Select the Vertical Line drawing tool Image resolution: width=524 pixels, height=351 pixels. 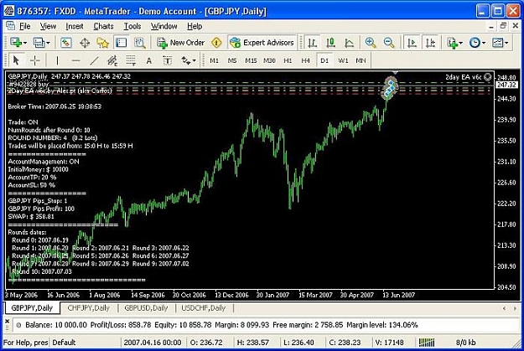[57, 61]
